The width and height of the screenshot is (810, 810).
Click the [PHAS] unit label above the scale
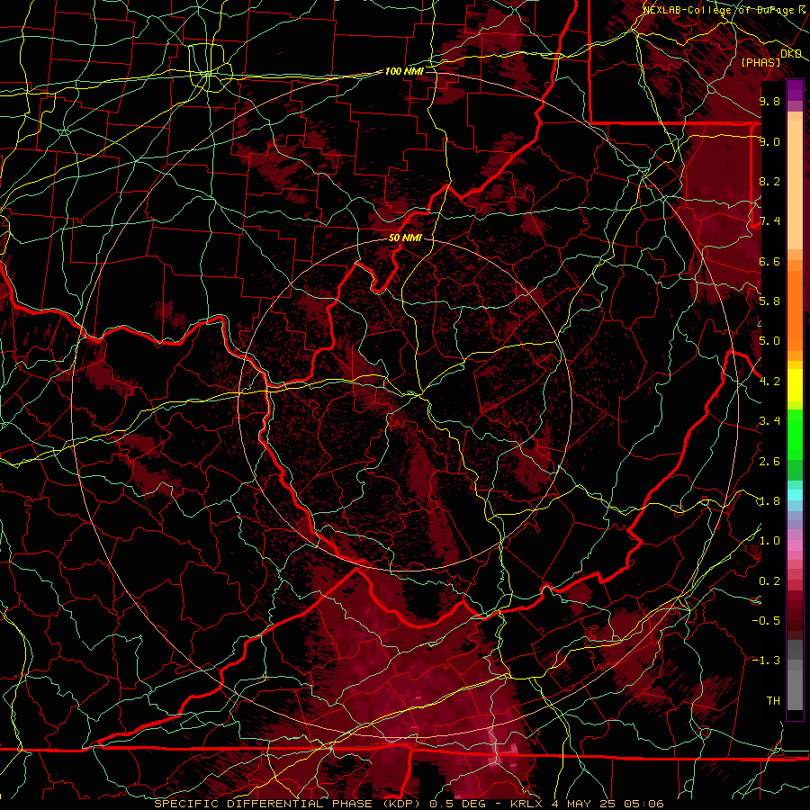pyautogui.click(x=760, y=62)
